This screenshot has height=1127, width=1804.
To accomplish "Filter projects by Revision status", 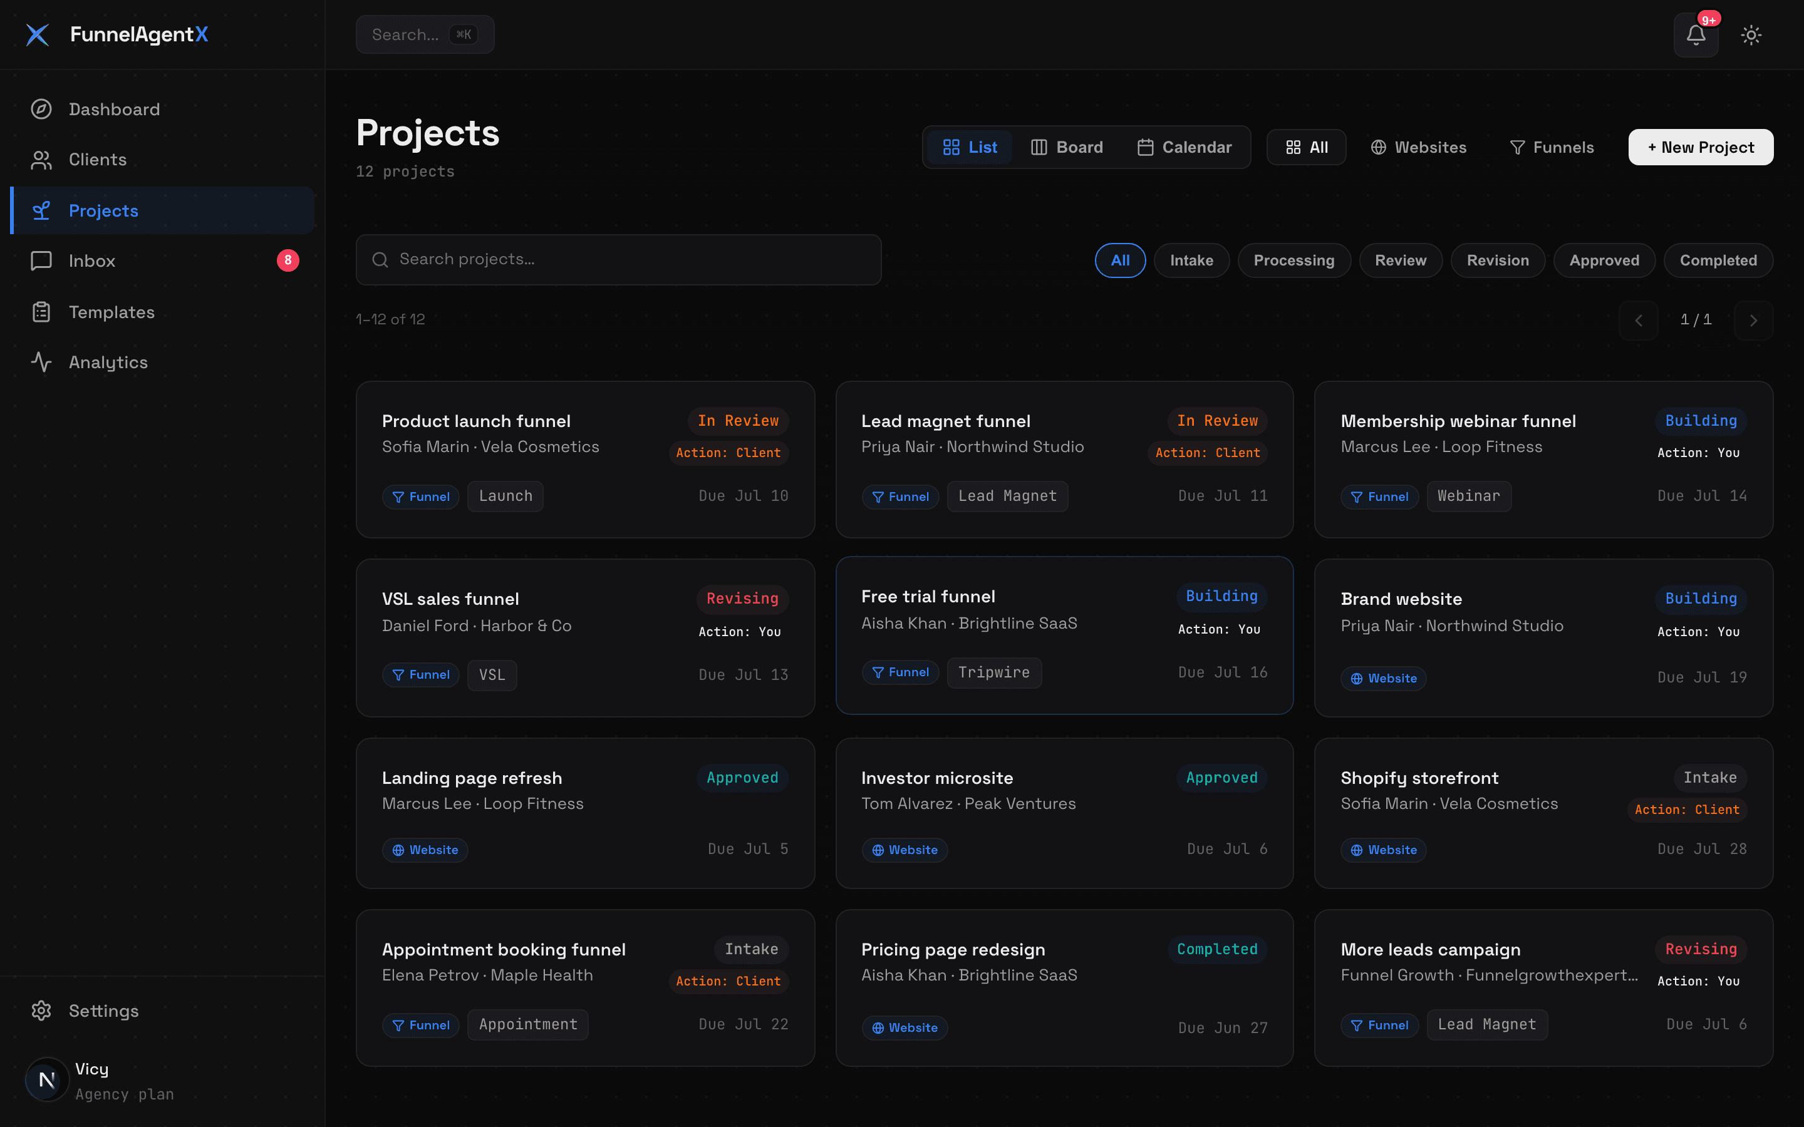I will click(x=1498, y=260).
